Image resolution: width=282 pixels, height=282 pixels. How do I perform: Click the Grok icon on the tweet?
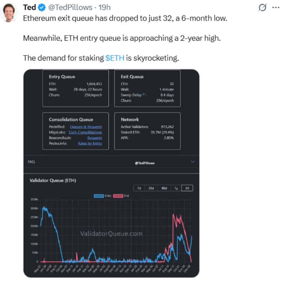click(263, 8)
